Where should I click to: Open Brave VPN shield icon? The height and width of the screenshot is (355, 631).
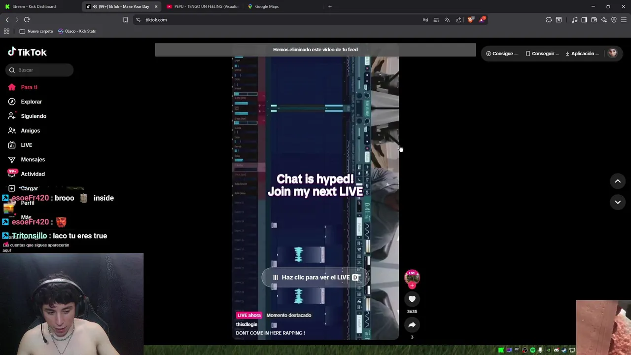pyautogui.click(x=614, y=20)
